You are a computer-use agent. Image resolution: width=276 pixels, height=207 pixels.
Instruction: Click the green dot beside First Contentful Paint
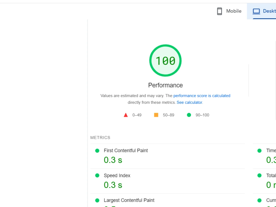pyautogui.click(x=97, y=151)
